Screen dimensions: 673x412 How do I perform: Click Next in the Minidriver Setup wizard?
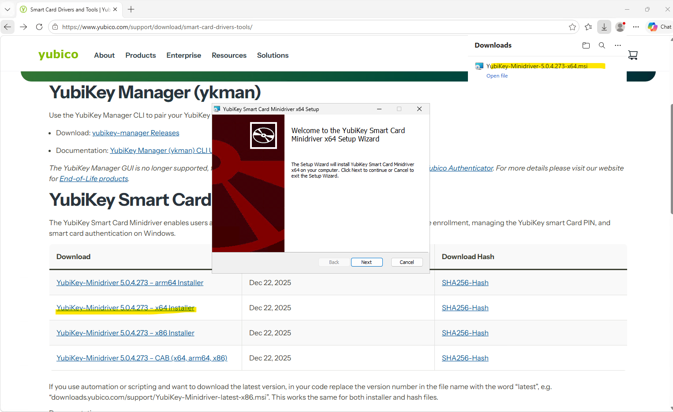point(367,262)
